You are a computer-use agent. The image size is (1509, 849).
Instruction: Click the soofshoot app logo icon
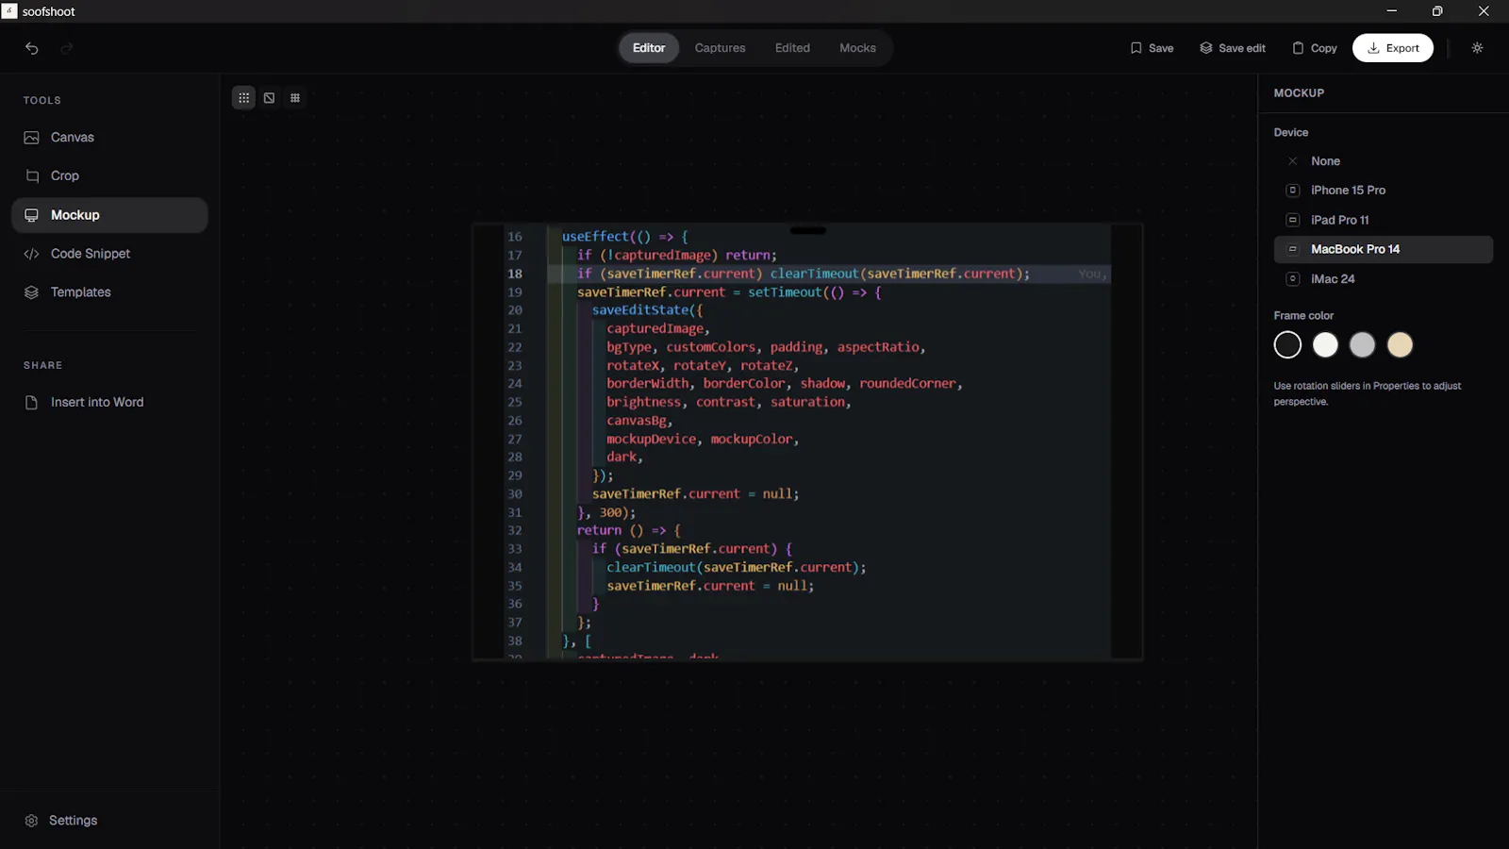[x=9, y=11]
